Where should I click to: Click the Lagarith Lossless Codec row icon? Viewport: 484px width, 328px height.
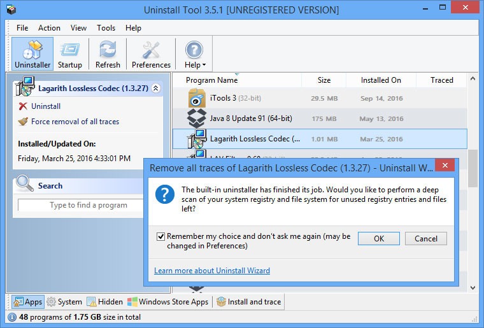pos(197,139)
